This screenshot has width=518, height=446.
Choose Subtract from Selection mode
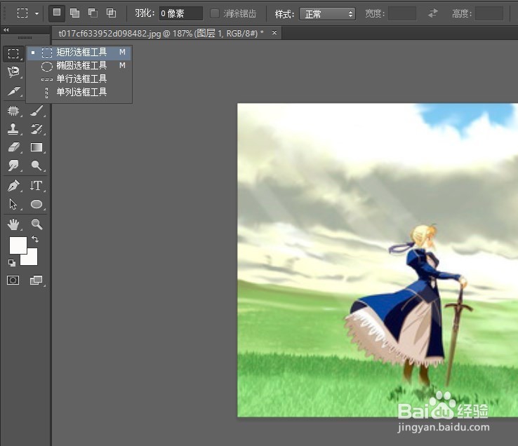[93, 13]
